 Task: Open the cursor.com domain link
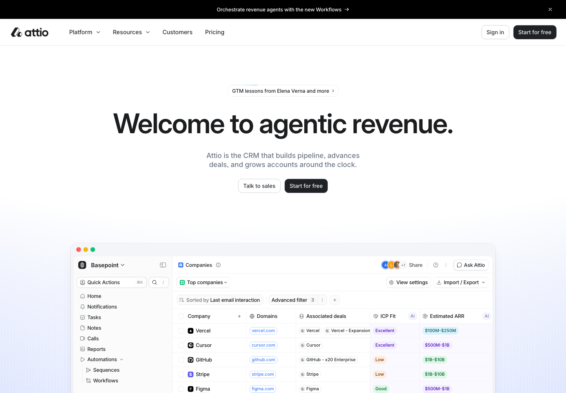tap(263, 345)
